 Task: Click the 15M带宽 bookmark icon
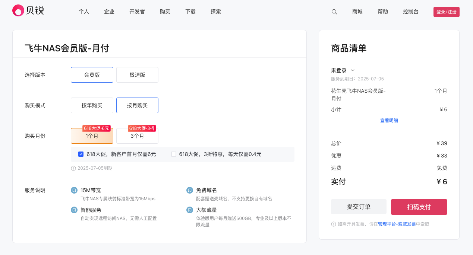point(74,190)
